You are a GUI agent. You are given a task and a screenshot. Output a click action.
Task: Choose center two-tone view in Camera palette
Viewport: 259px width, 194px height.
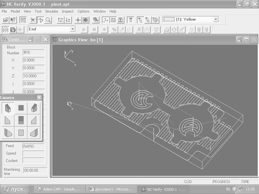click(21, 120)
